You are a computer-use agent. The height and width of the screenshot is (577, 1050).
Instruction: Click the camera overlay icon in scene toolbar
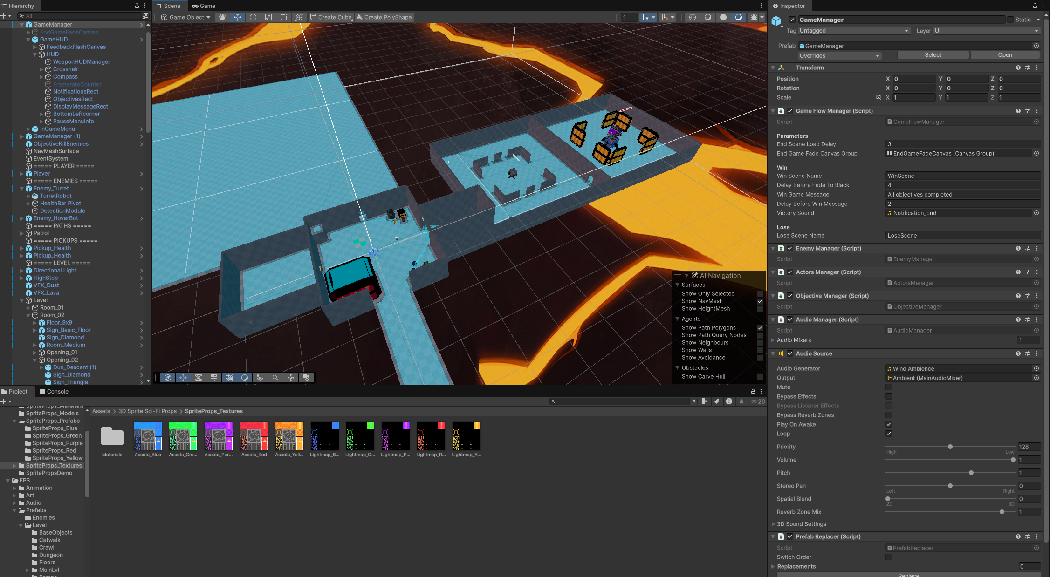[306, 378]
